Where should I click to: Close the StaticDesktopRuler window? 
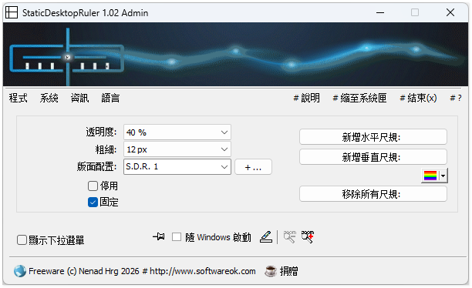(x=450, y=12)
